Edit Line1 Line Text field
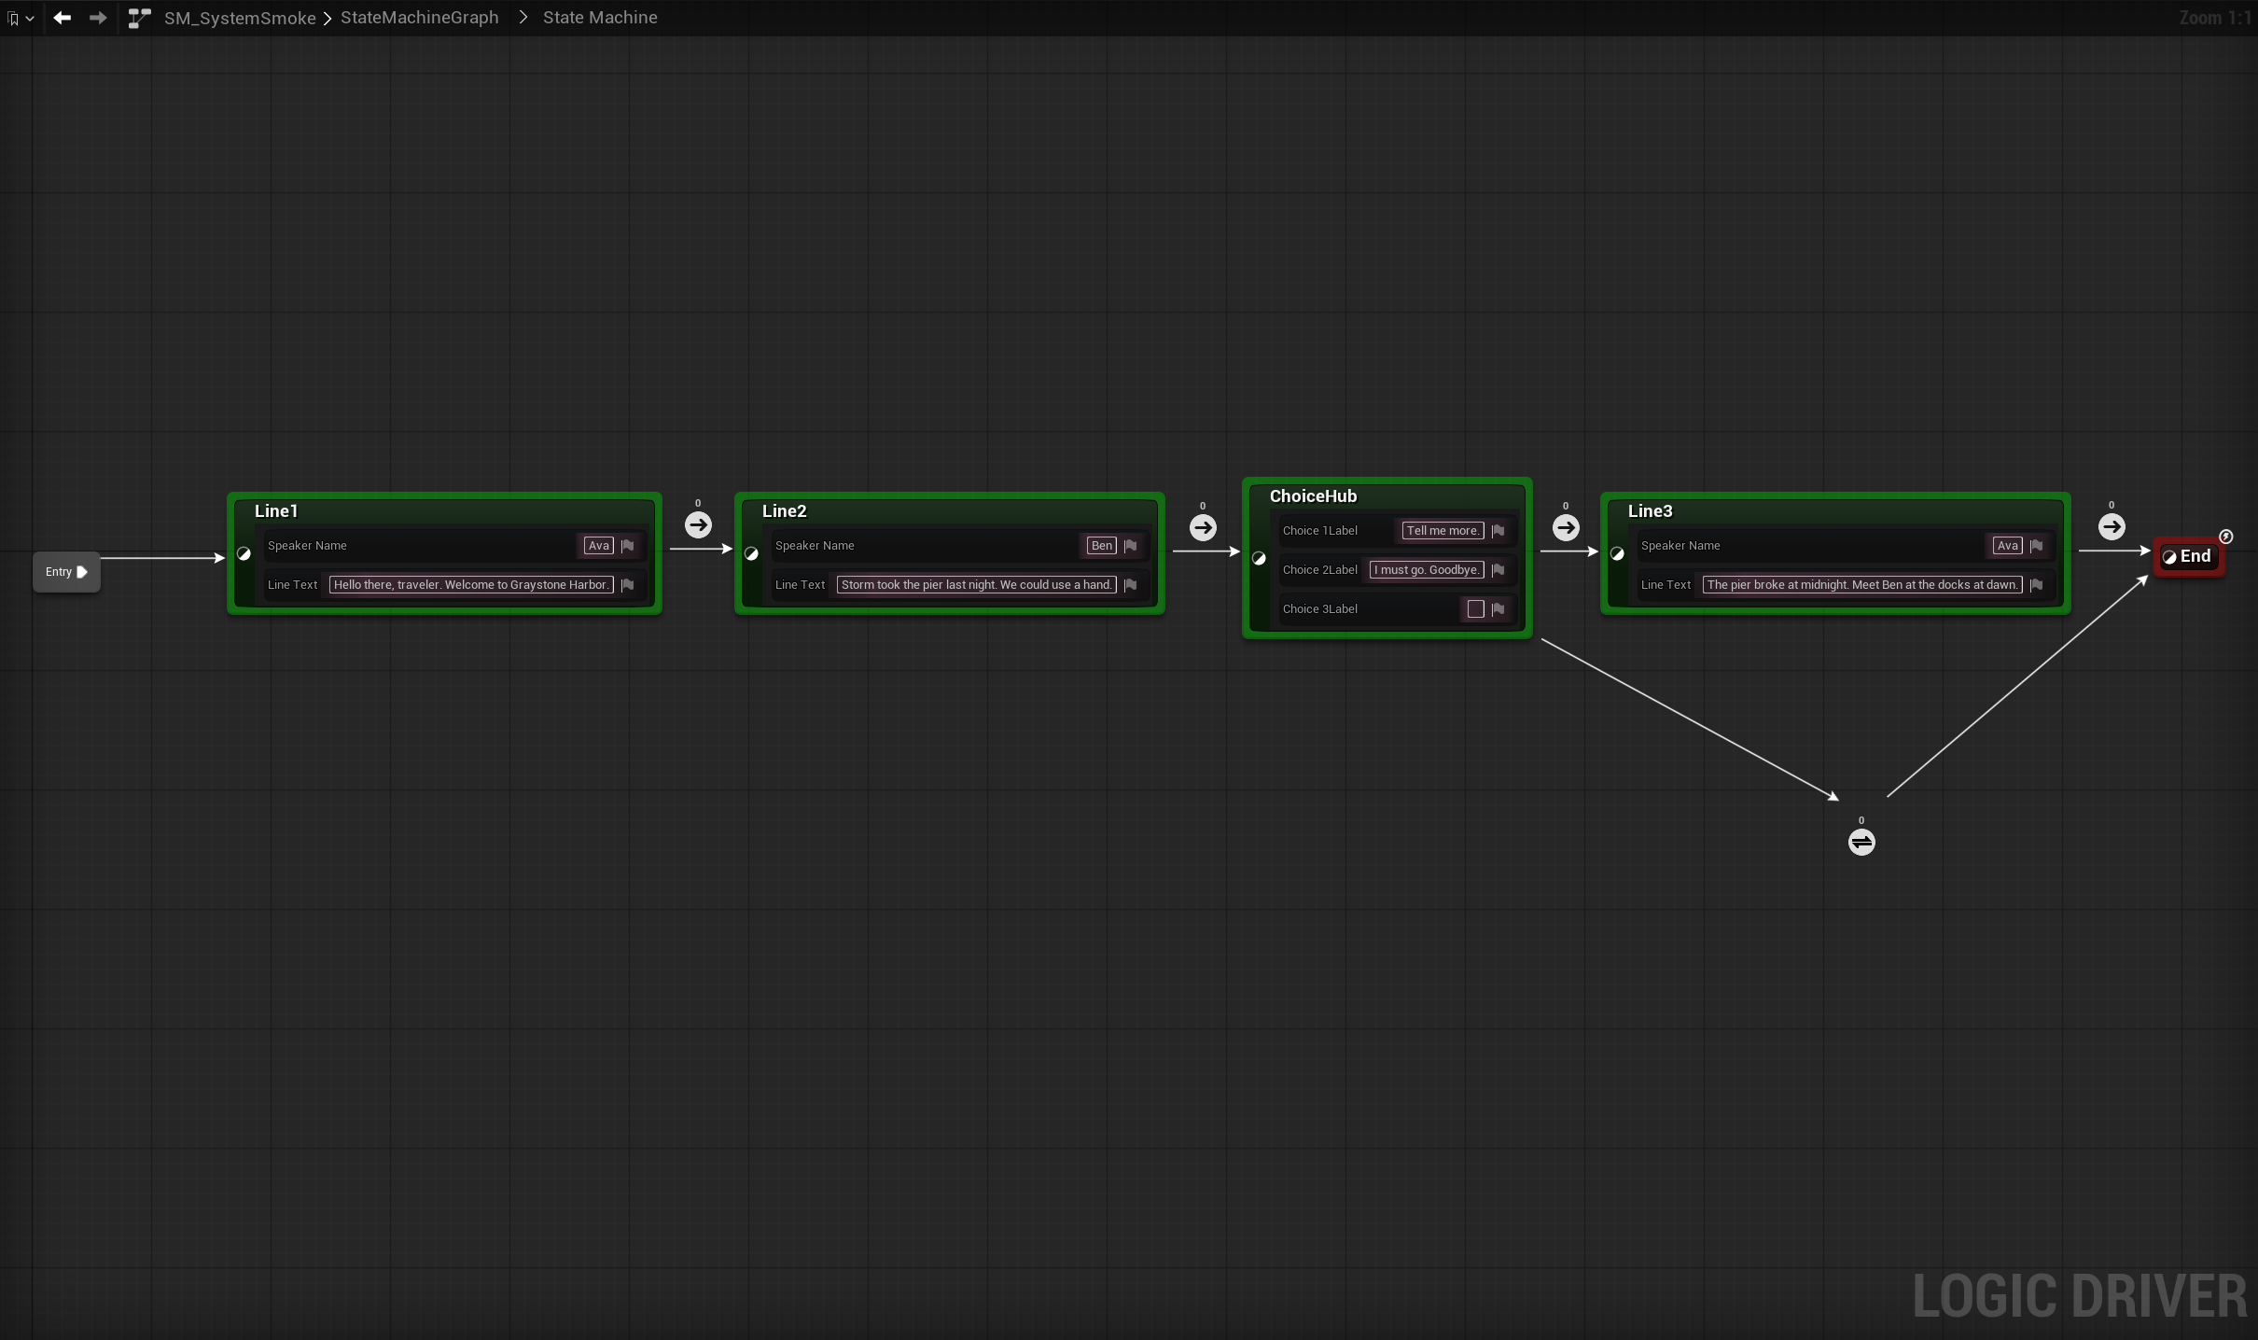The width and height of the screenshot is (2258, 1340). (x=471, y=585)
